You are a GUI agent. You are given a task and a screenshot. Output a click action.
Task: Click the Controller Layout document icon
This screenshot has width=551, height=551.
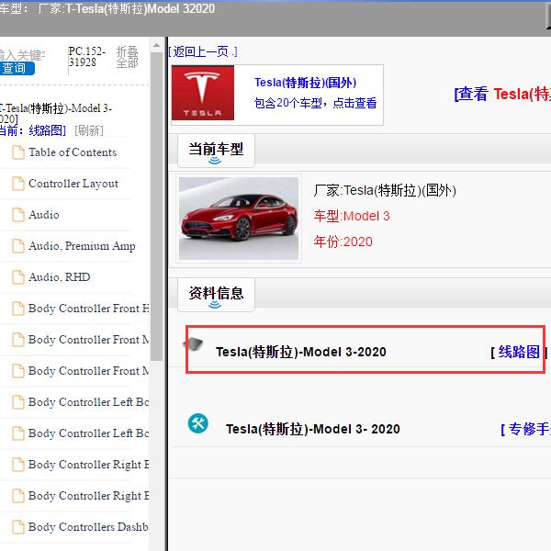pos(18,184)
